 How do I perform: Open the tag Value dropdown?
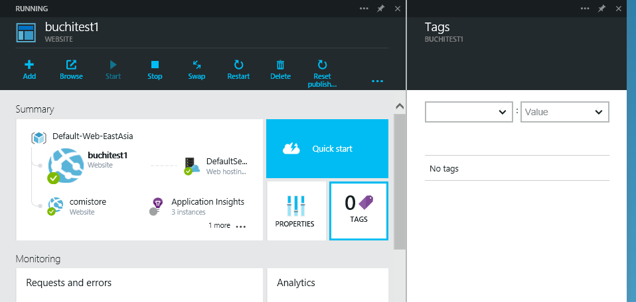(565, 112)
